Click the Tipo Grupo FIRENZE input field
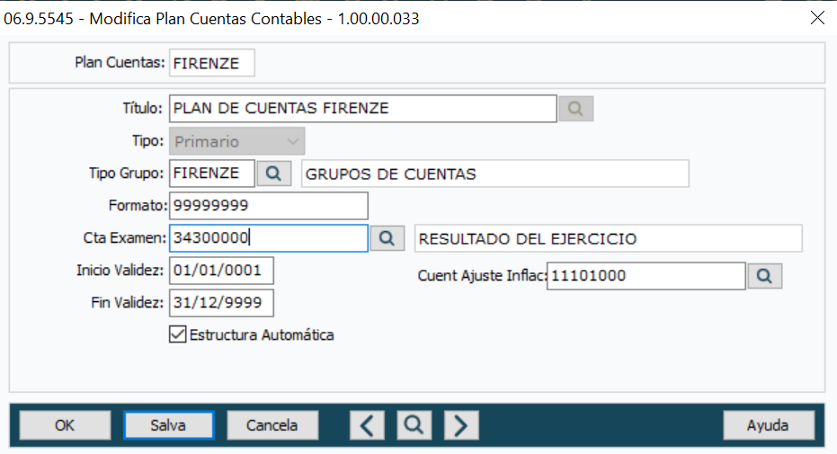The image size is (837, 454). coord(212,174)
